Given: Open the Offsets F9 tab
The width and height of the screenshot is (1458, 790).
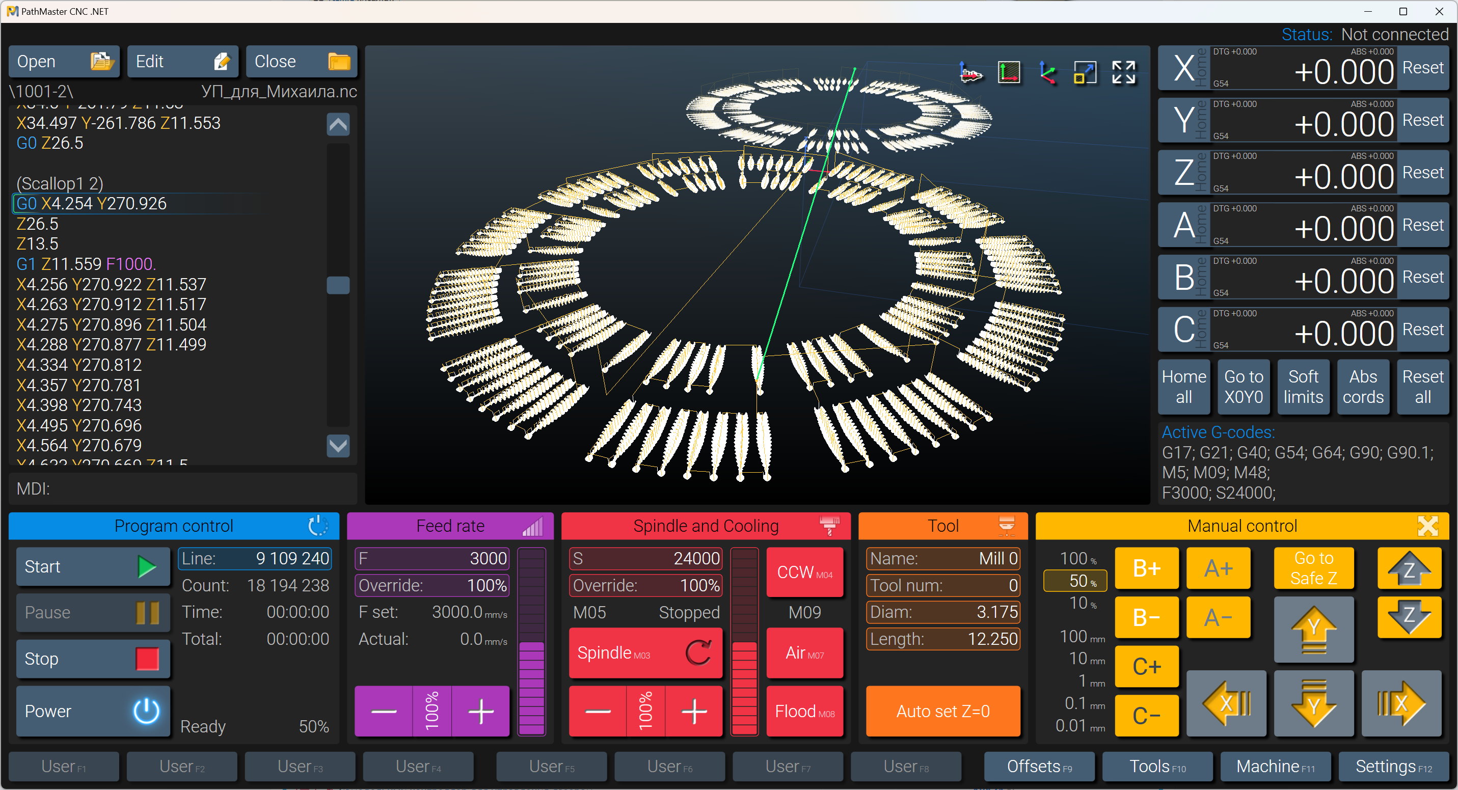Looking at the screenshot, I should (1039, 766).
